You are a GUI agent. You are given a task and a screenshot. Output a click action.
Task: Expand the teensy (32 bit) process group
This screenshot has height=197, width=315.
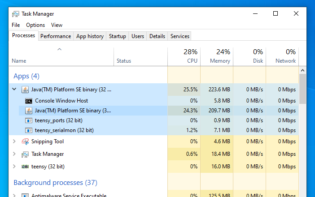coord(14,167)
